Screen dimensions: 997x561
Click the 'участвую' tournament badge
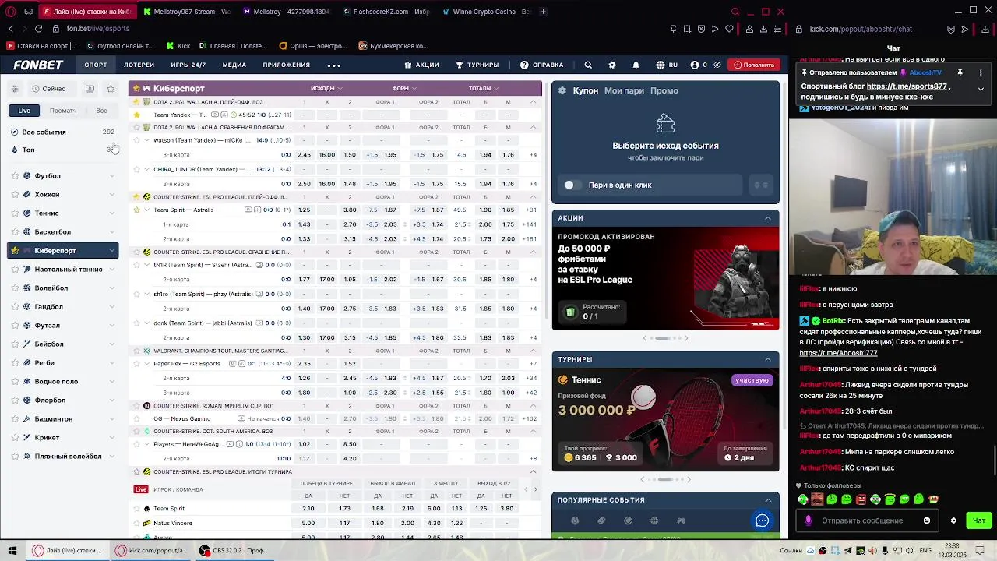pos(751,380)
